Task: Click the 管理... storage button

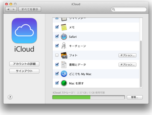Action: click(x=135, y=97)
